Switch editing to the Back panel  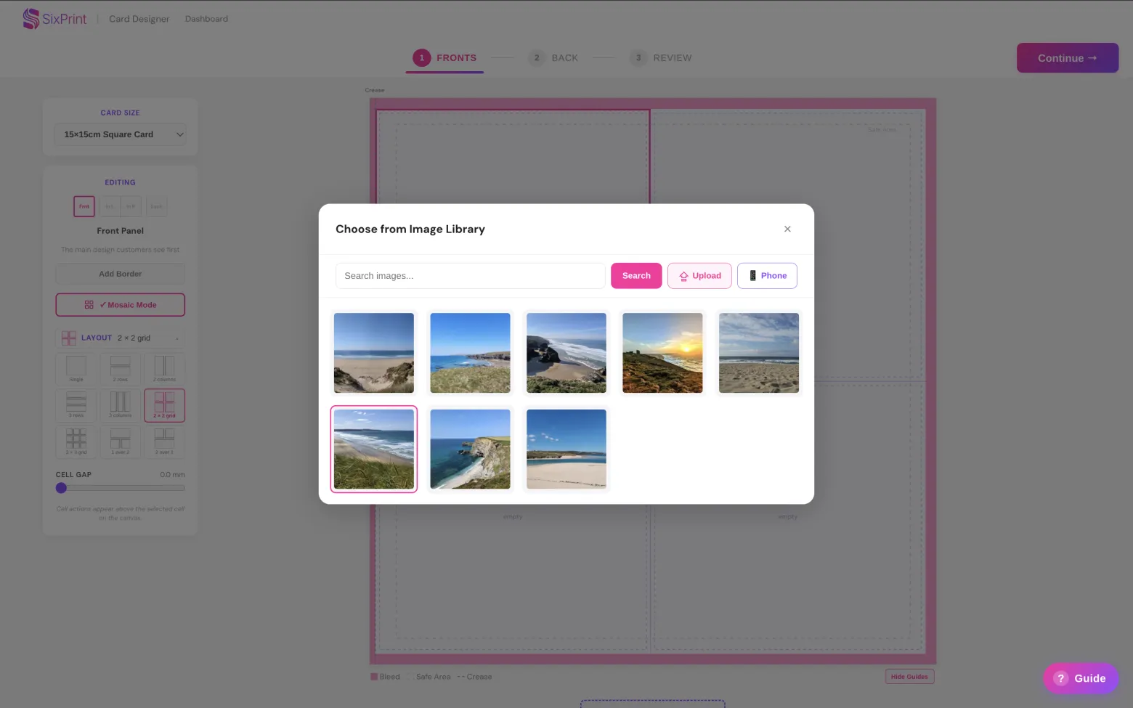tap(156, 206)
